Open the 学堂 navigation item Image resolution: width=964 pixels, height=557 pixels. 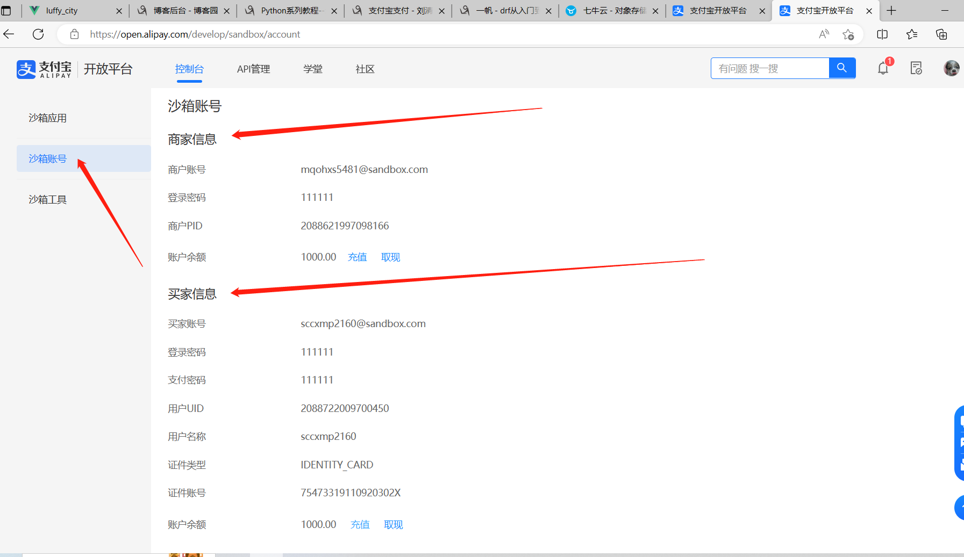click(312, 69)
